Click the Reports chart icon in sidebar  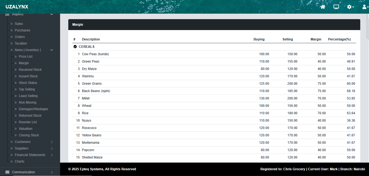point(7,14)
